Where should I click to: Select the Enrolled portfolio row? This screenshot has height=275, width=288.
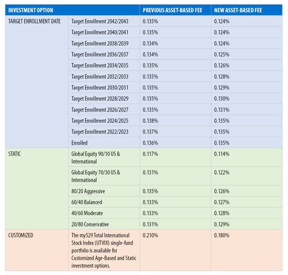[x=82, y=143]
